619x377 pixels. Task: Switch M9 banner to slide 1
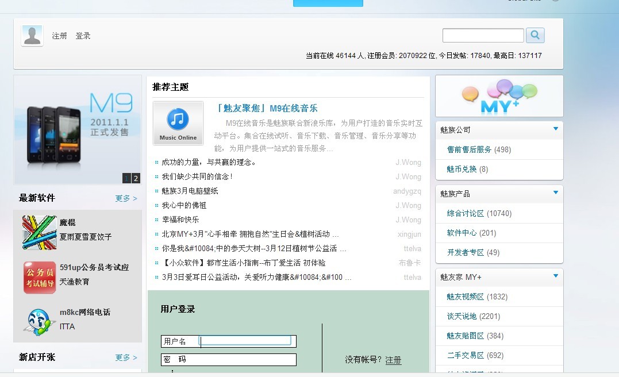[126, 178]
